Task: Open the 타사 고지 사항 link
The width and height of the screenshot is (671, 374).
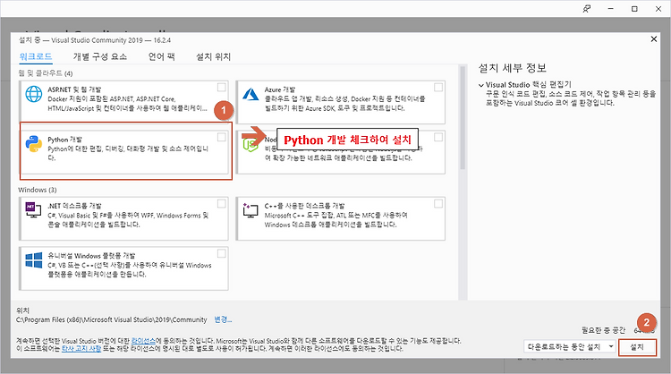Action: click(81, 349)
